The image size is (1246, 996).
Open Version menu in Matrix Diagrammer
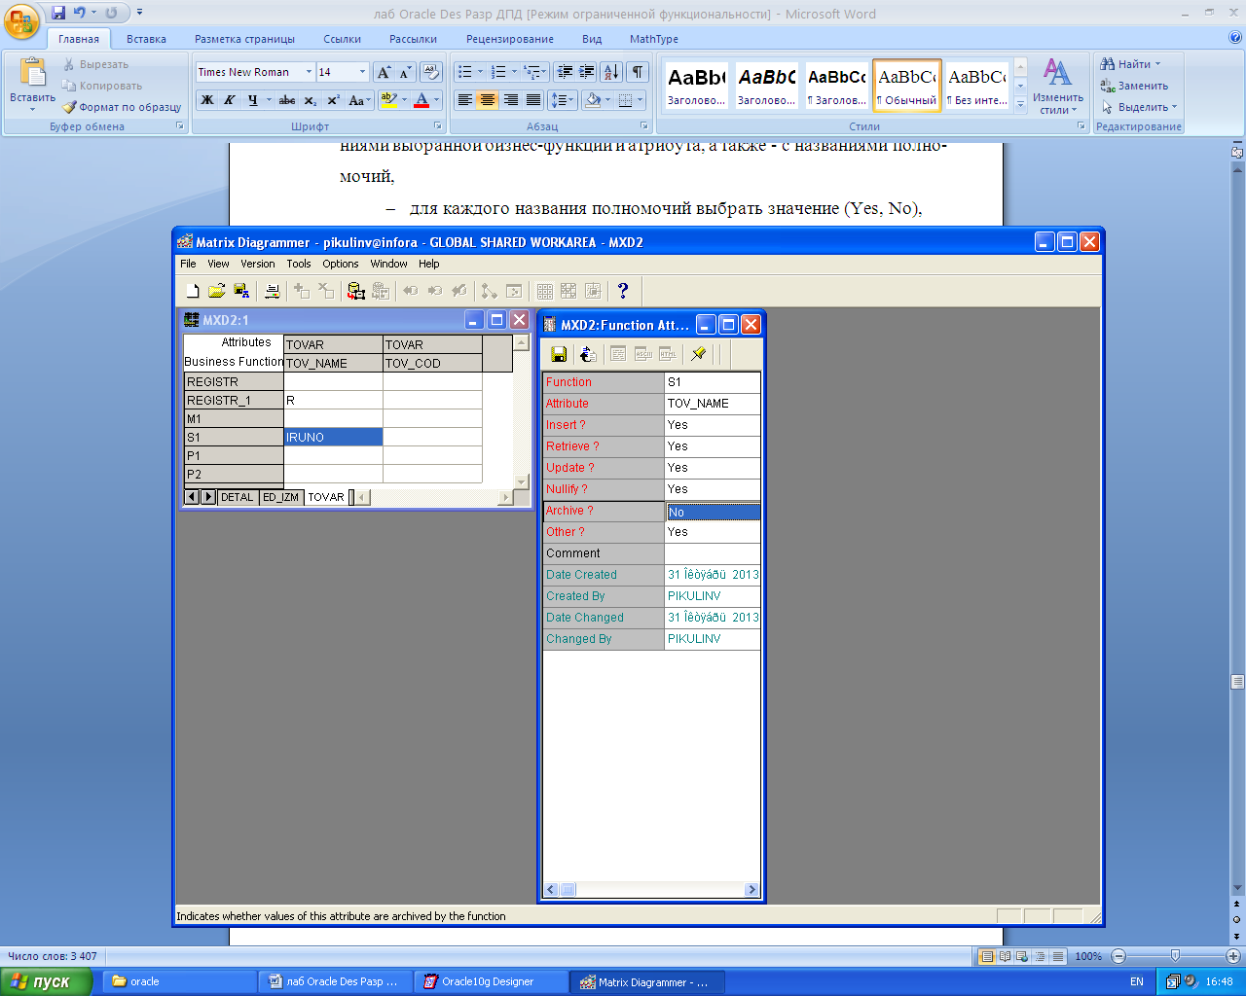[258, 264]
